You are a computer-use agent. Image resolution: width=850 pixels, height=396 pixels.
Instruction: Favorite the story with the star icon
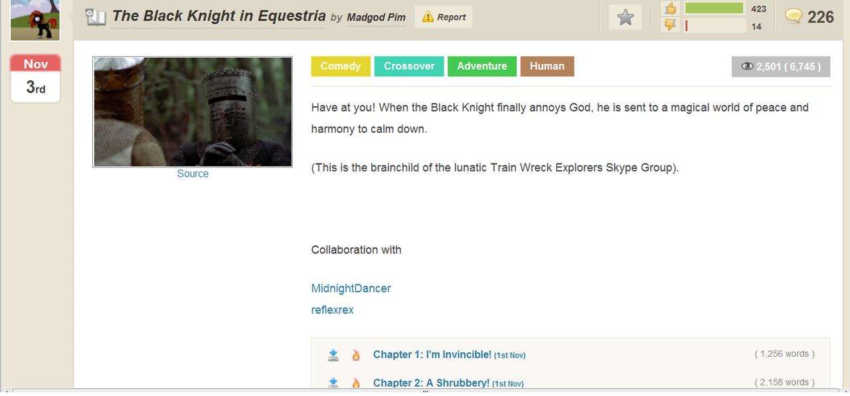click(626, 17)
